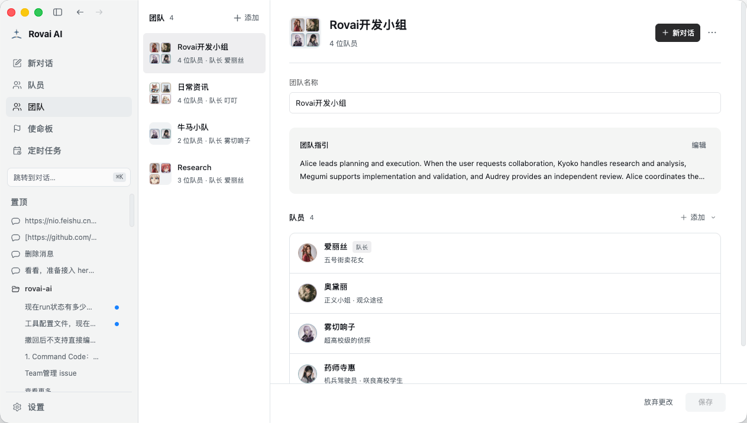Start 新对话 from the sidebar
This screenshot has height=423, width=747.
pos(69,63)
